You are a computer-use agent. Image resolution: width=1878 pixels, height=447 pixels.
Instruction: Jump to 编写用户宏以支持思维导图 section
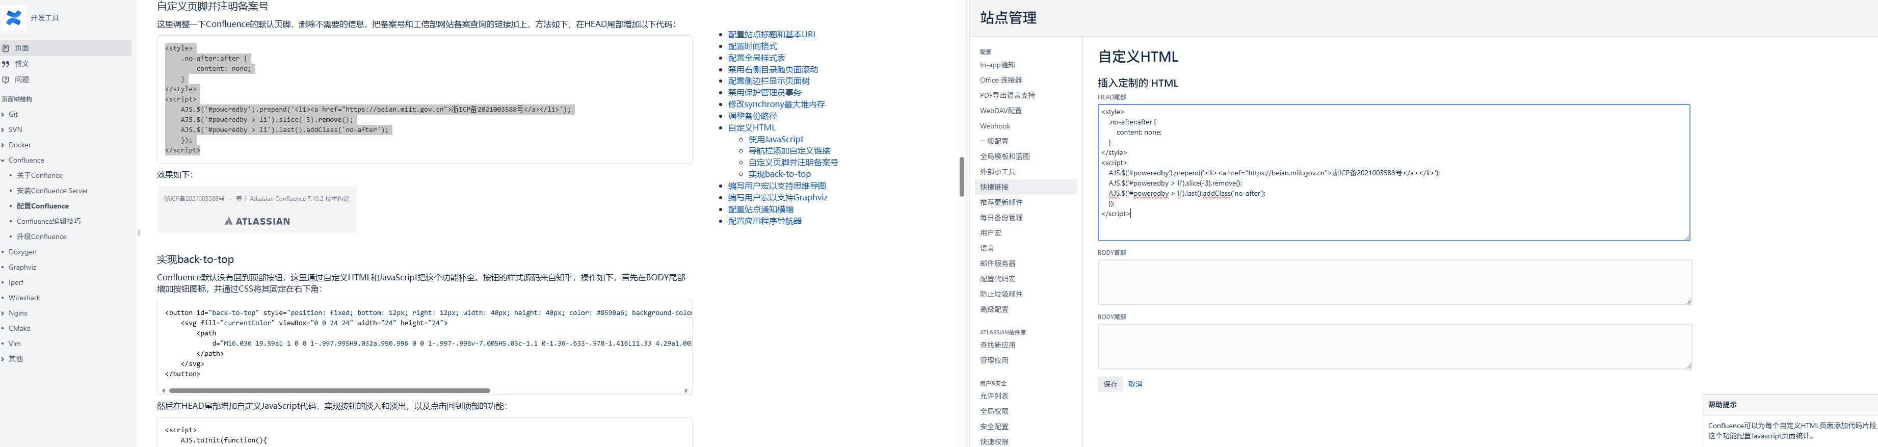776,186
